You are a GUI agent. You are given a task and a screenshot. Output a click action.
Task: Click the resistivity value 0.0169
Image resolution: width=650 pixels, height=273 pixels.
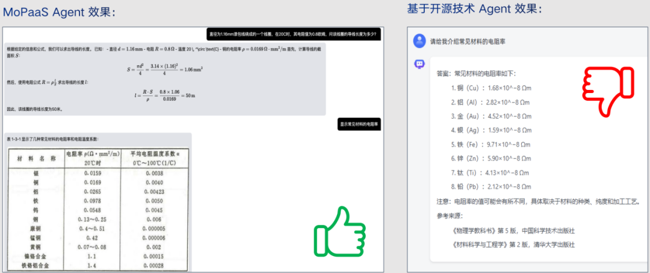[x=92, y=182]
